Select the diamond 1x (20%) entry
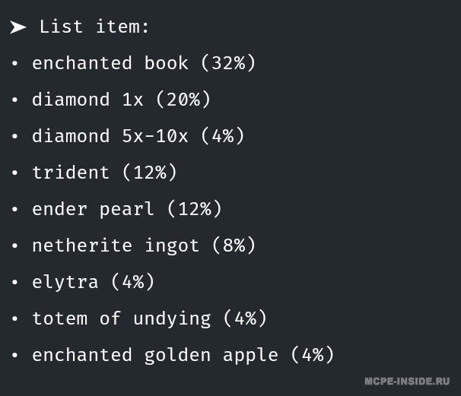461x396 pixels. (121, 100)
